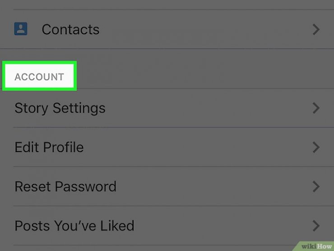Tap the chevron for Posts You've Liked
Image resolution: width=334 pixels, height=251 pixels.
coord(316,226)
